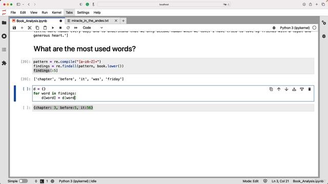Open the debugger bug icon in notebook toolbar

pos(274,28)
